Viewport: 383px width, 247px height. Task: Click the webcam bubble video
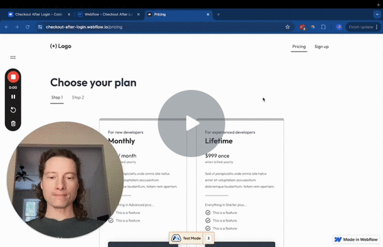[x=65, y=180]
